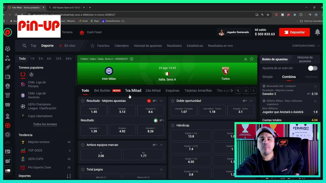The image size is (326, 183).
Task: Choose the Simple bet type
Action: (267, 77)
